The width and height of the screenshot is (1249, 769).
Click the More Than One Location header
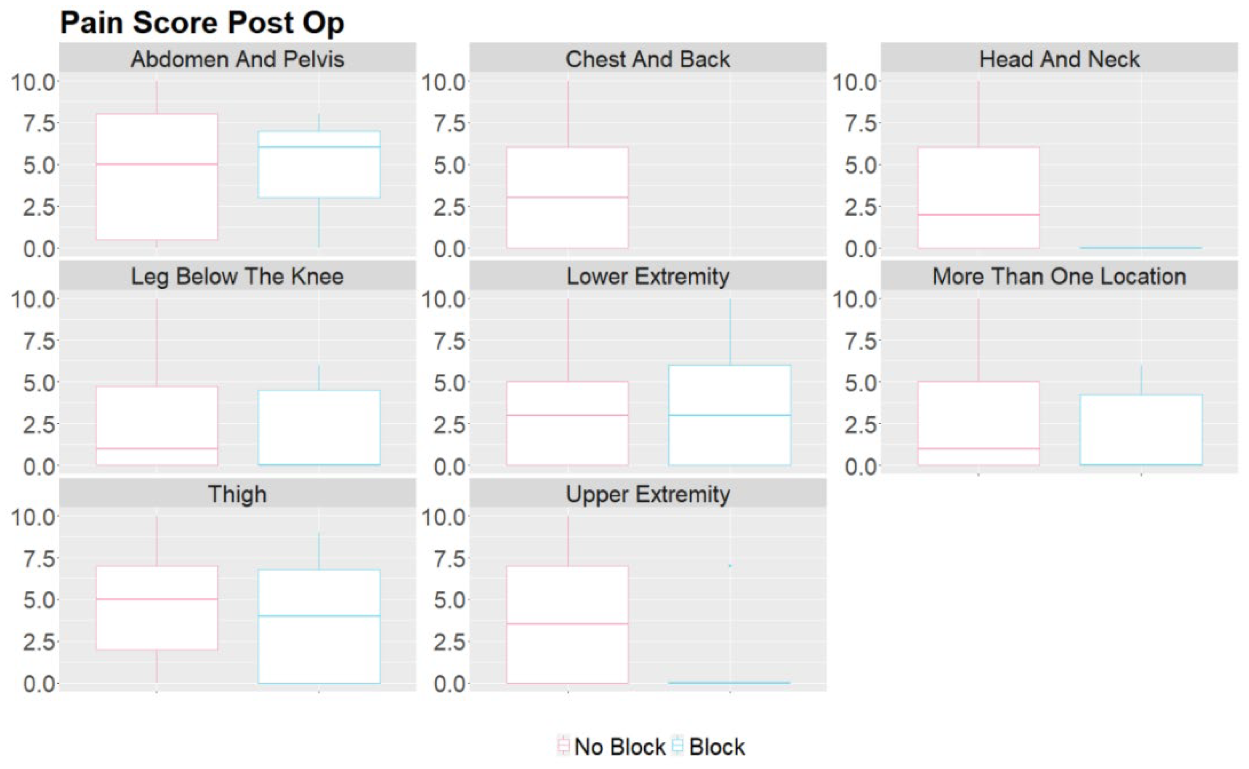[1059, 277]
